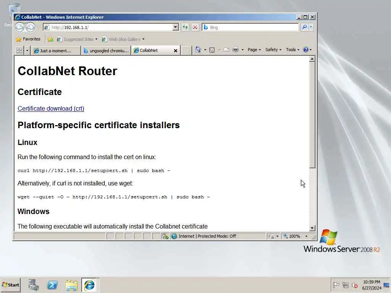Click the page scrollbar down arrow
This screenshot has width=391, height=293.
(x=312, y=228)
